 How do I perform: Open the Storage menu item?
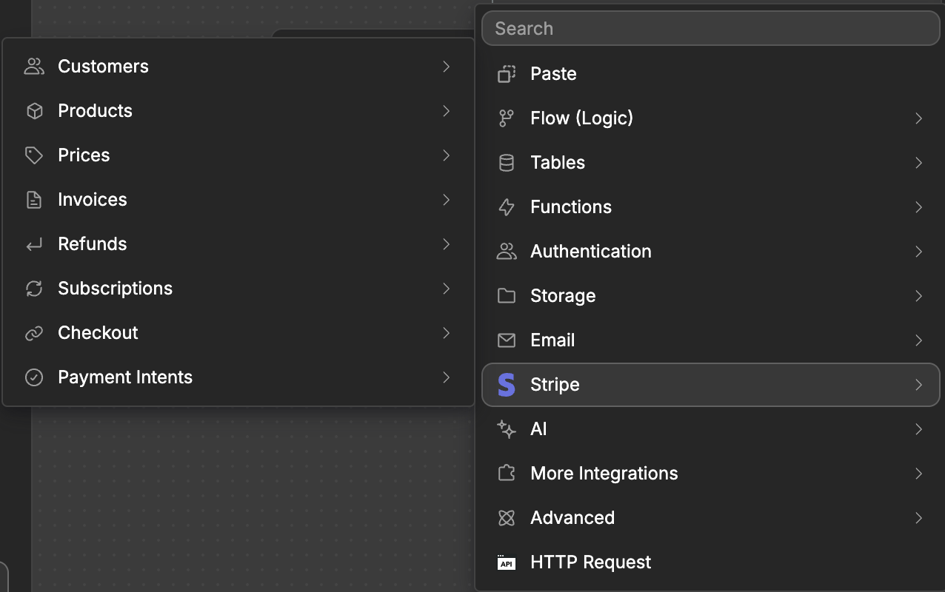coord(711,296)
